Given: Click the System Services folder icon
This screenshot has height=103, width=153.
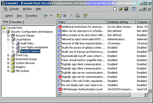Looking at the screenshot, I should pyautogui.click(x=13, y=63).
